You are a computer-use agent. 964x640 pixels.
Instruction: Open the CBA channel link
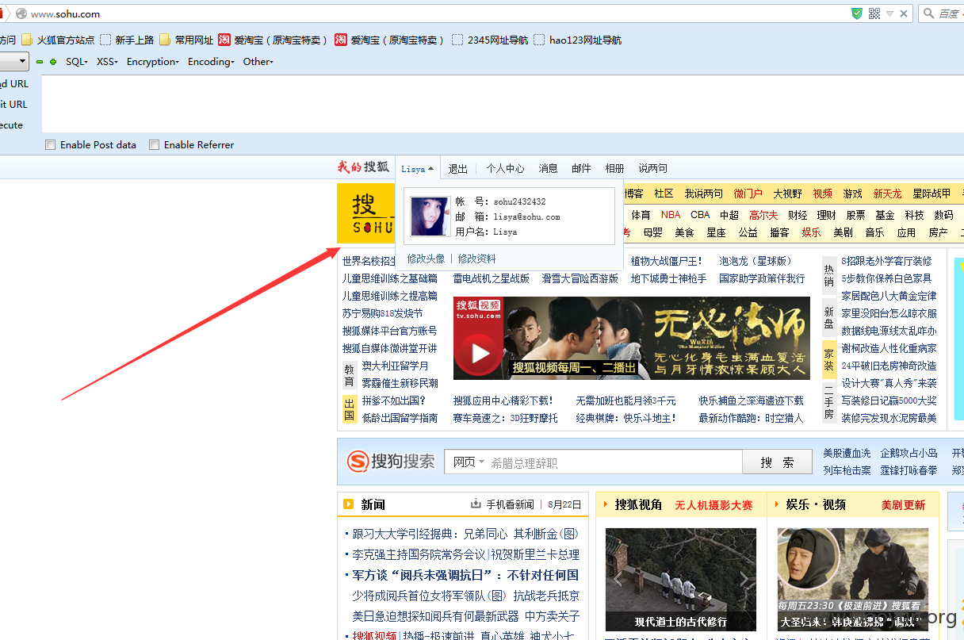coord(700,215)
